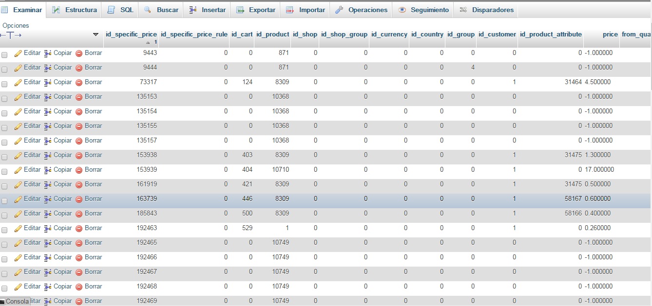Screen dimensions: 652x306
Task: Check the box beside row 185843
Action: pos(4,216)
